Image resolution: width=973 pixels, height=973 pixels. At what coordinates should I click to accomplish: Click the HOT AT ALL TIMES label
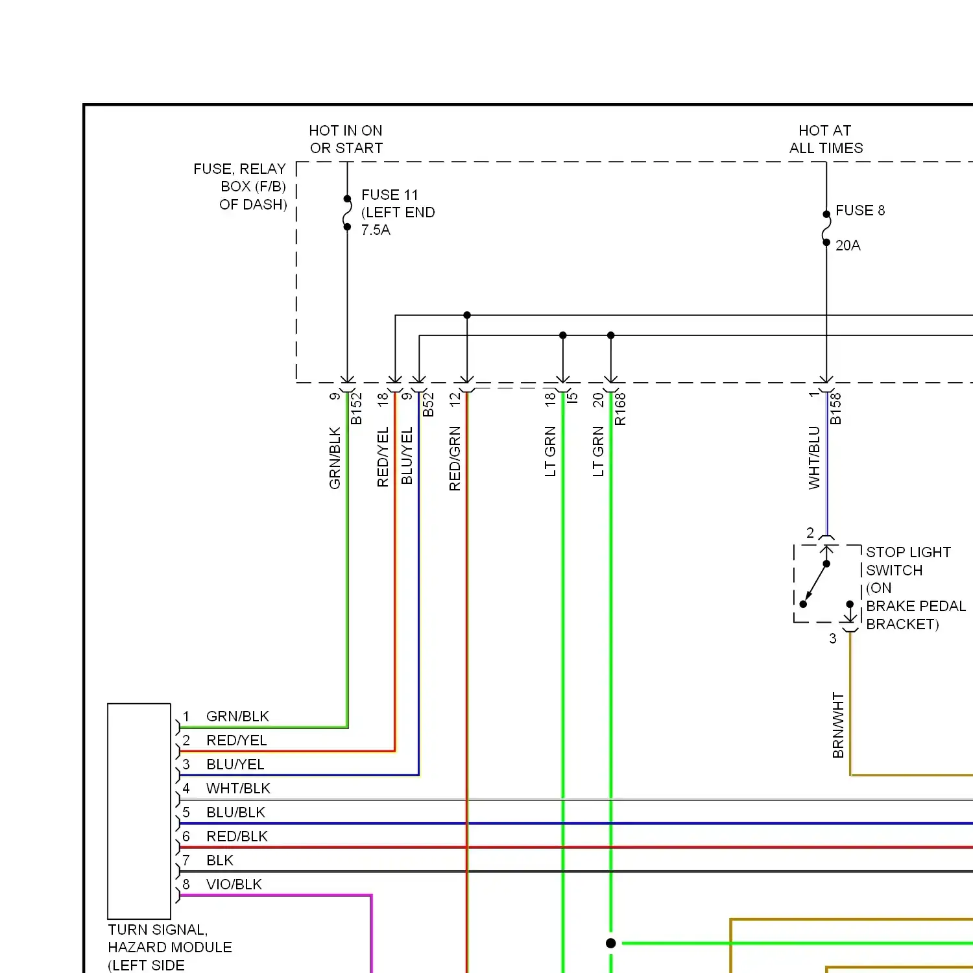pyautogui.click(x=826, y=139)
